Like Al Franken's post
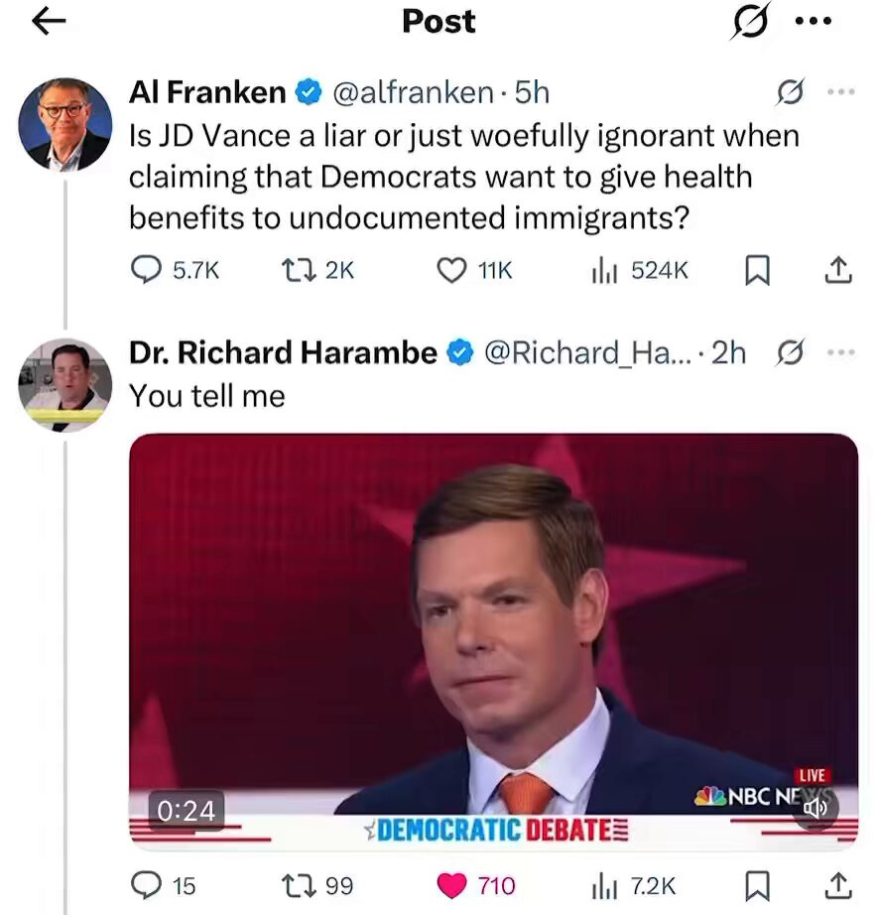Viewport: 877px width, 915px height. click(x=452, y=270)
